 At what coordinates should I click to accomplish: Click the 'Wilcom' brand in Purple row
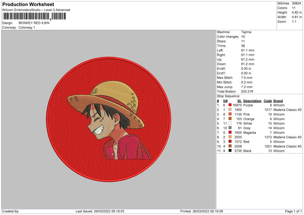coord(279,105)
